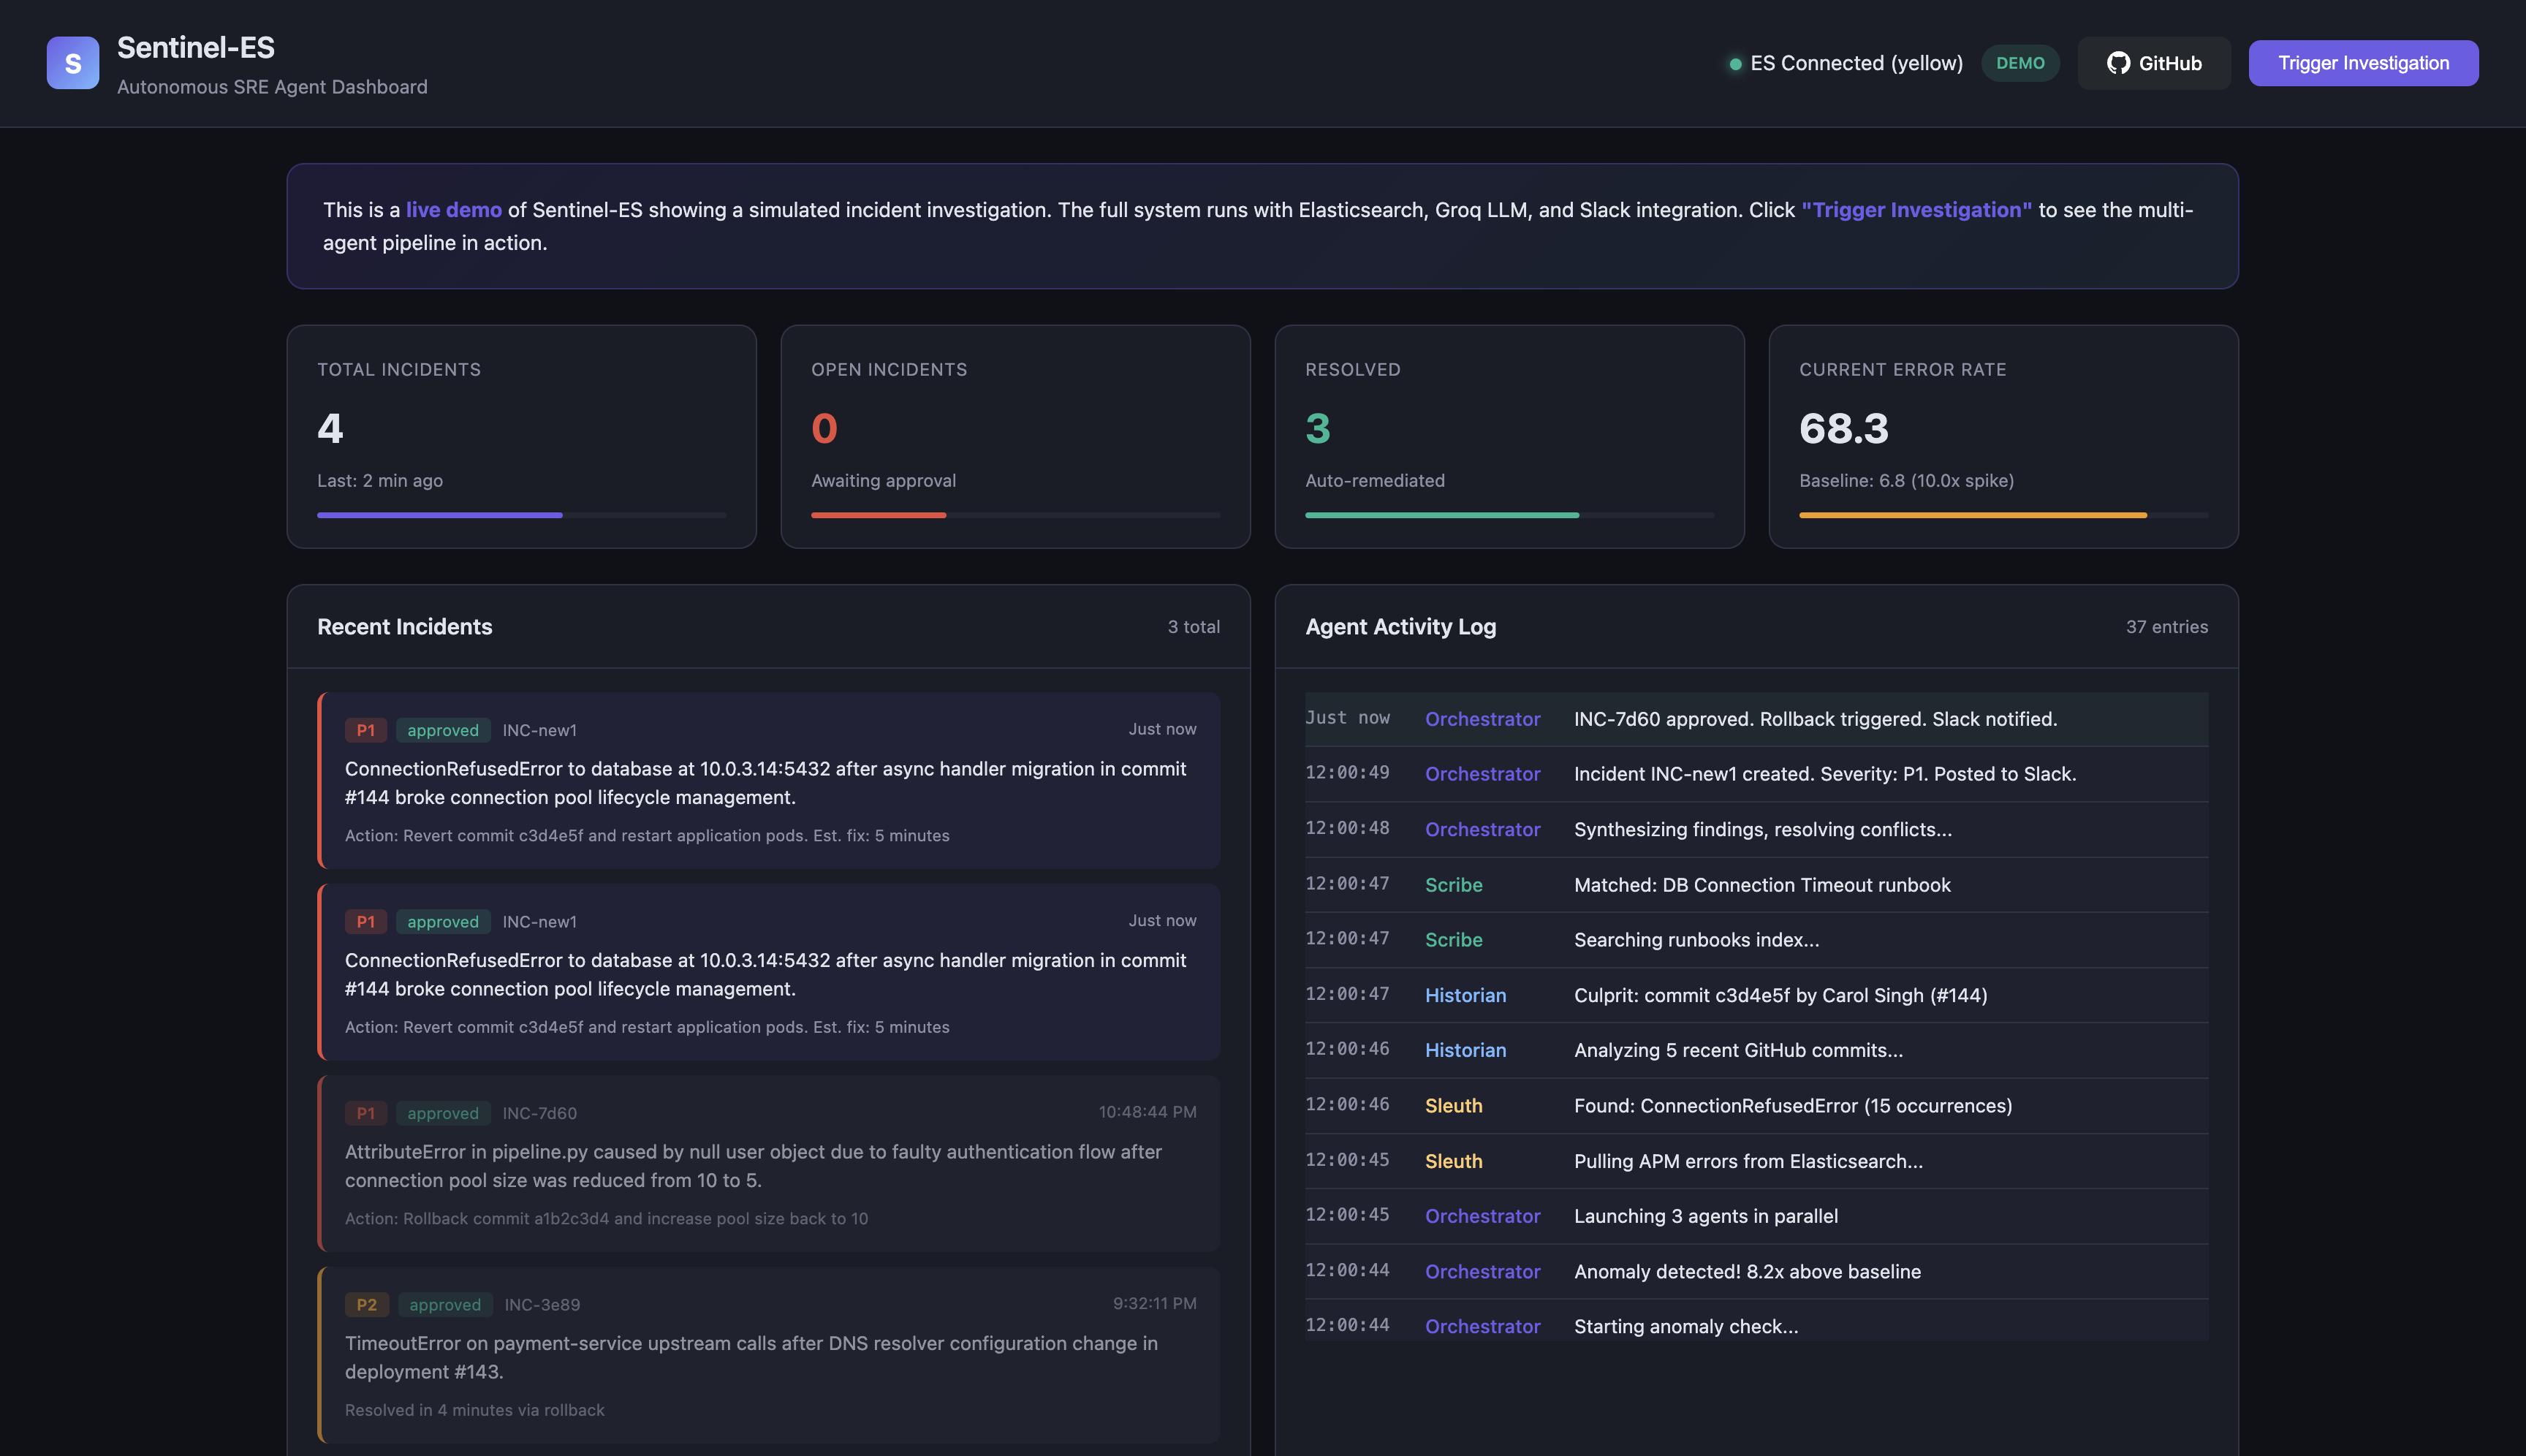2526x1456 pixels.
Task: Click the Total Incidents purple progress bar
Action: coord(439,515)
